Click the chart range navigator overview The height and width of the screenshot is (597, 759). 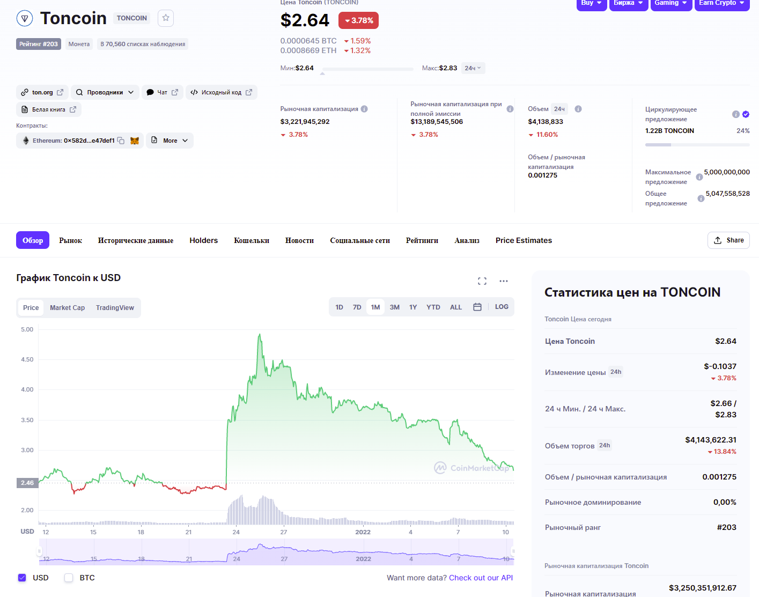click(x=276, y=552)
